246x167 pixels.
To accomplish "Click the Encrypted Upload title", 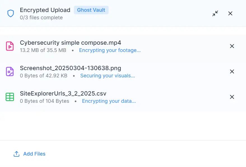I will click(x=45, y=10).
